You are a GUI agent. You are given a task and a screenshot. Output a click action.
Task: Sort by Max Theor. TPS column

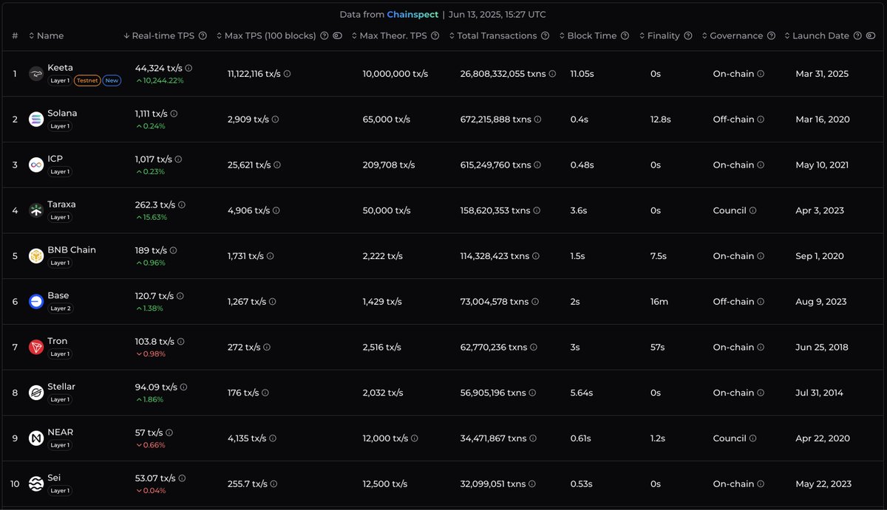(389, 35)
